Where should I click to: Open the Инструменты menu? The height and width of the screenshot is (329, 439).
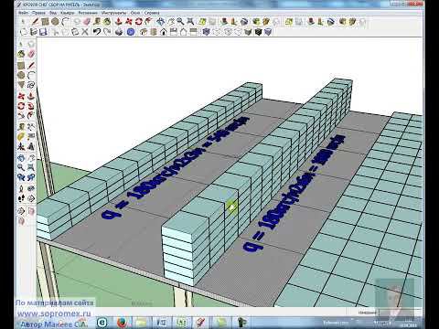(113, 13)
